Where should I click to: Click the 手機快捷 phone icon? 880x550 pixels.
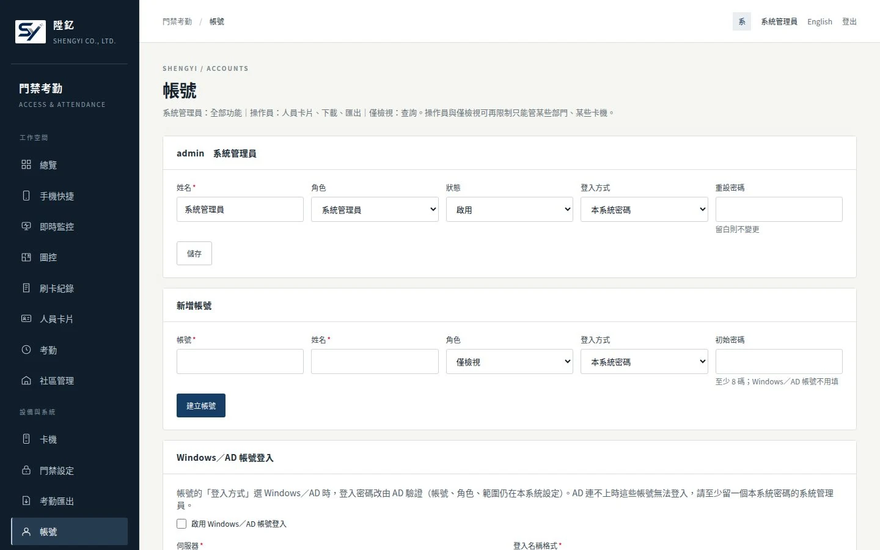click(x=26, y=196)
